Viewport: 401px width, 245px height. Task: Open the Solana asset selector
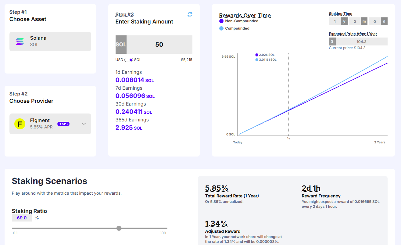[50, 41]
